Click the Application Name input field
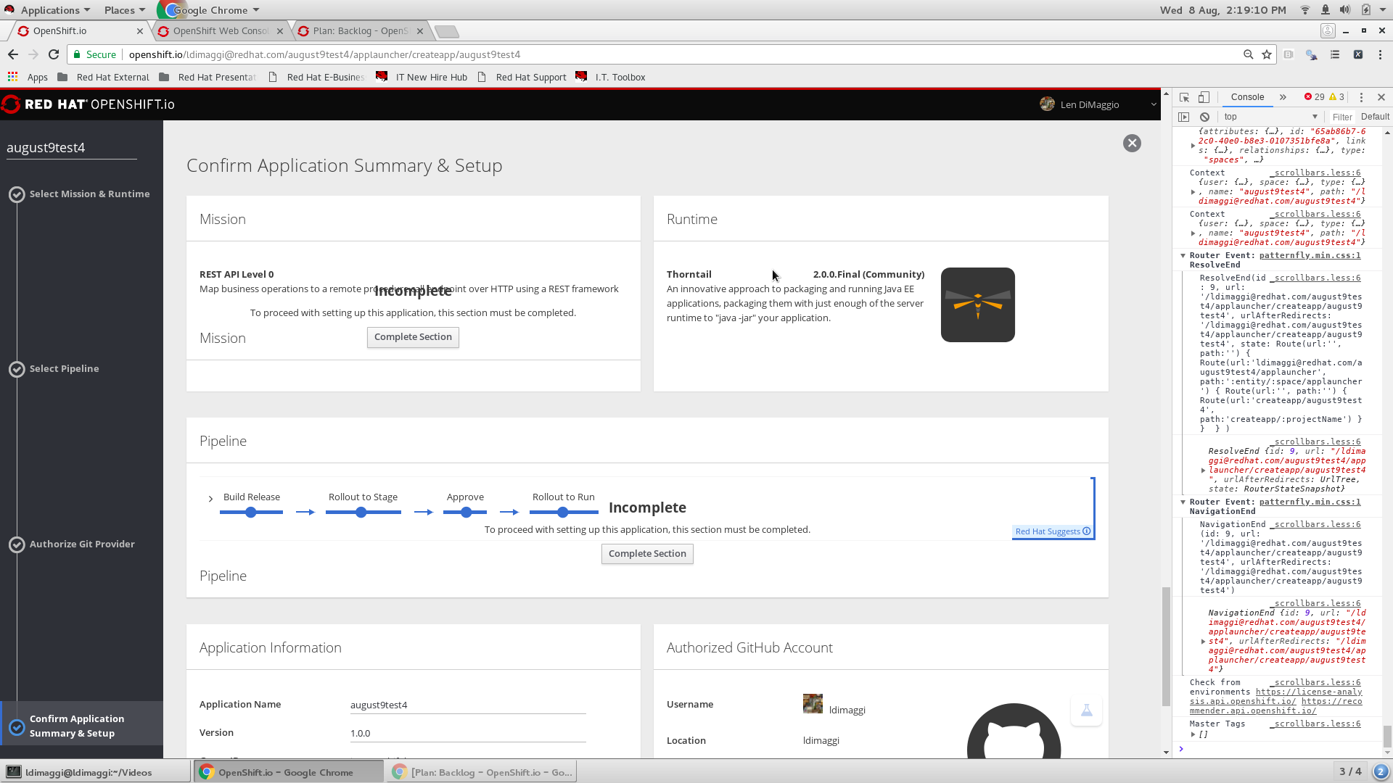This screenshot has width=1393, height=783. 467,705
